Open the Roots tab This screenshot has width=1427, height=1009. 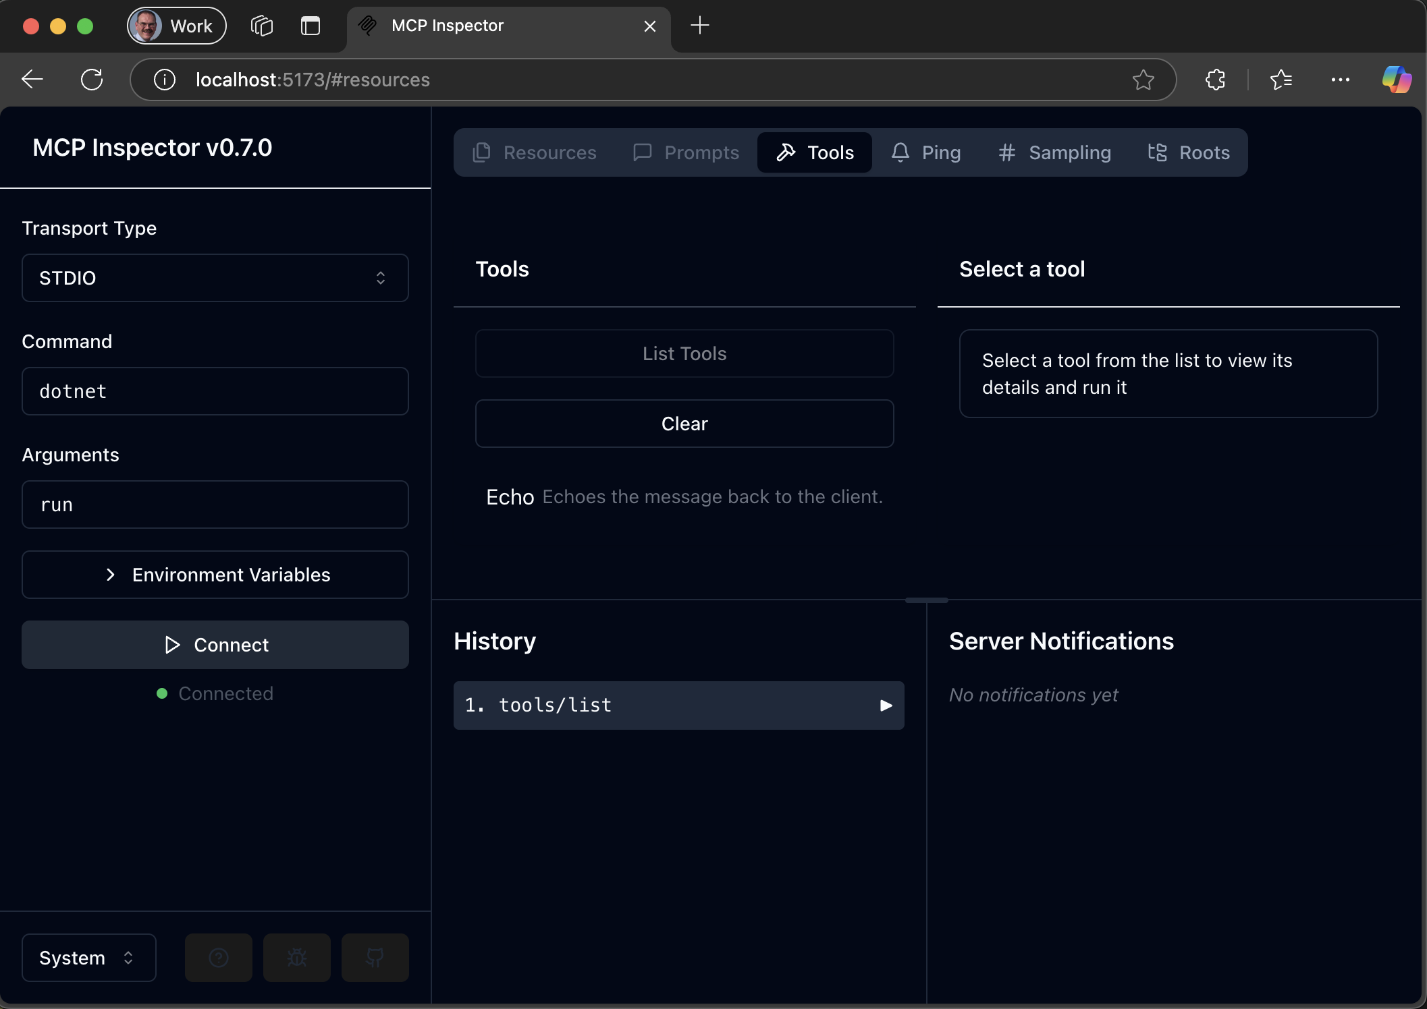click(1189, 152)
